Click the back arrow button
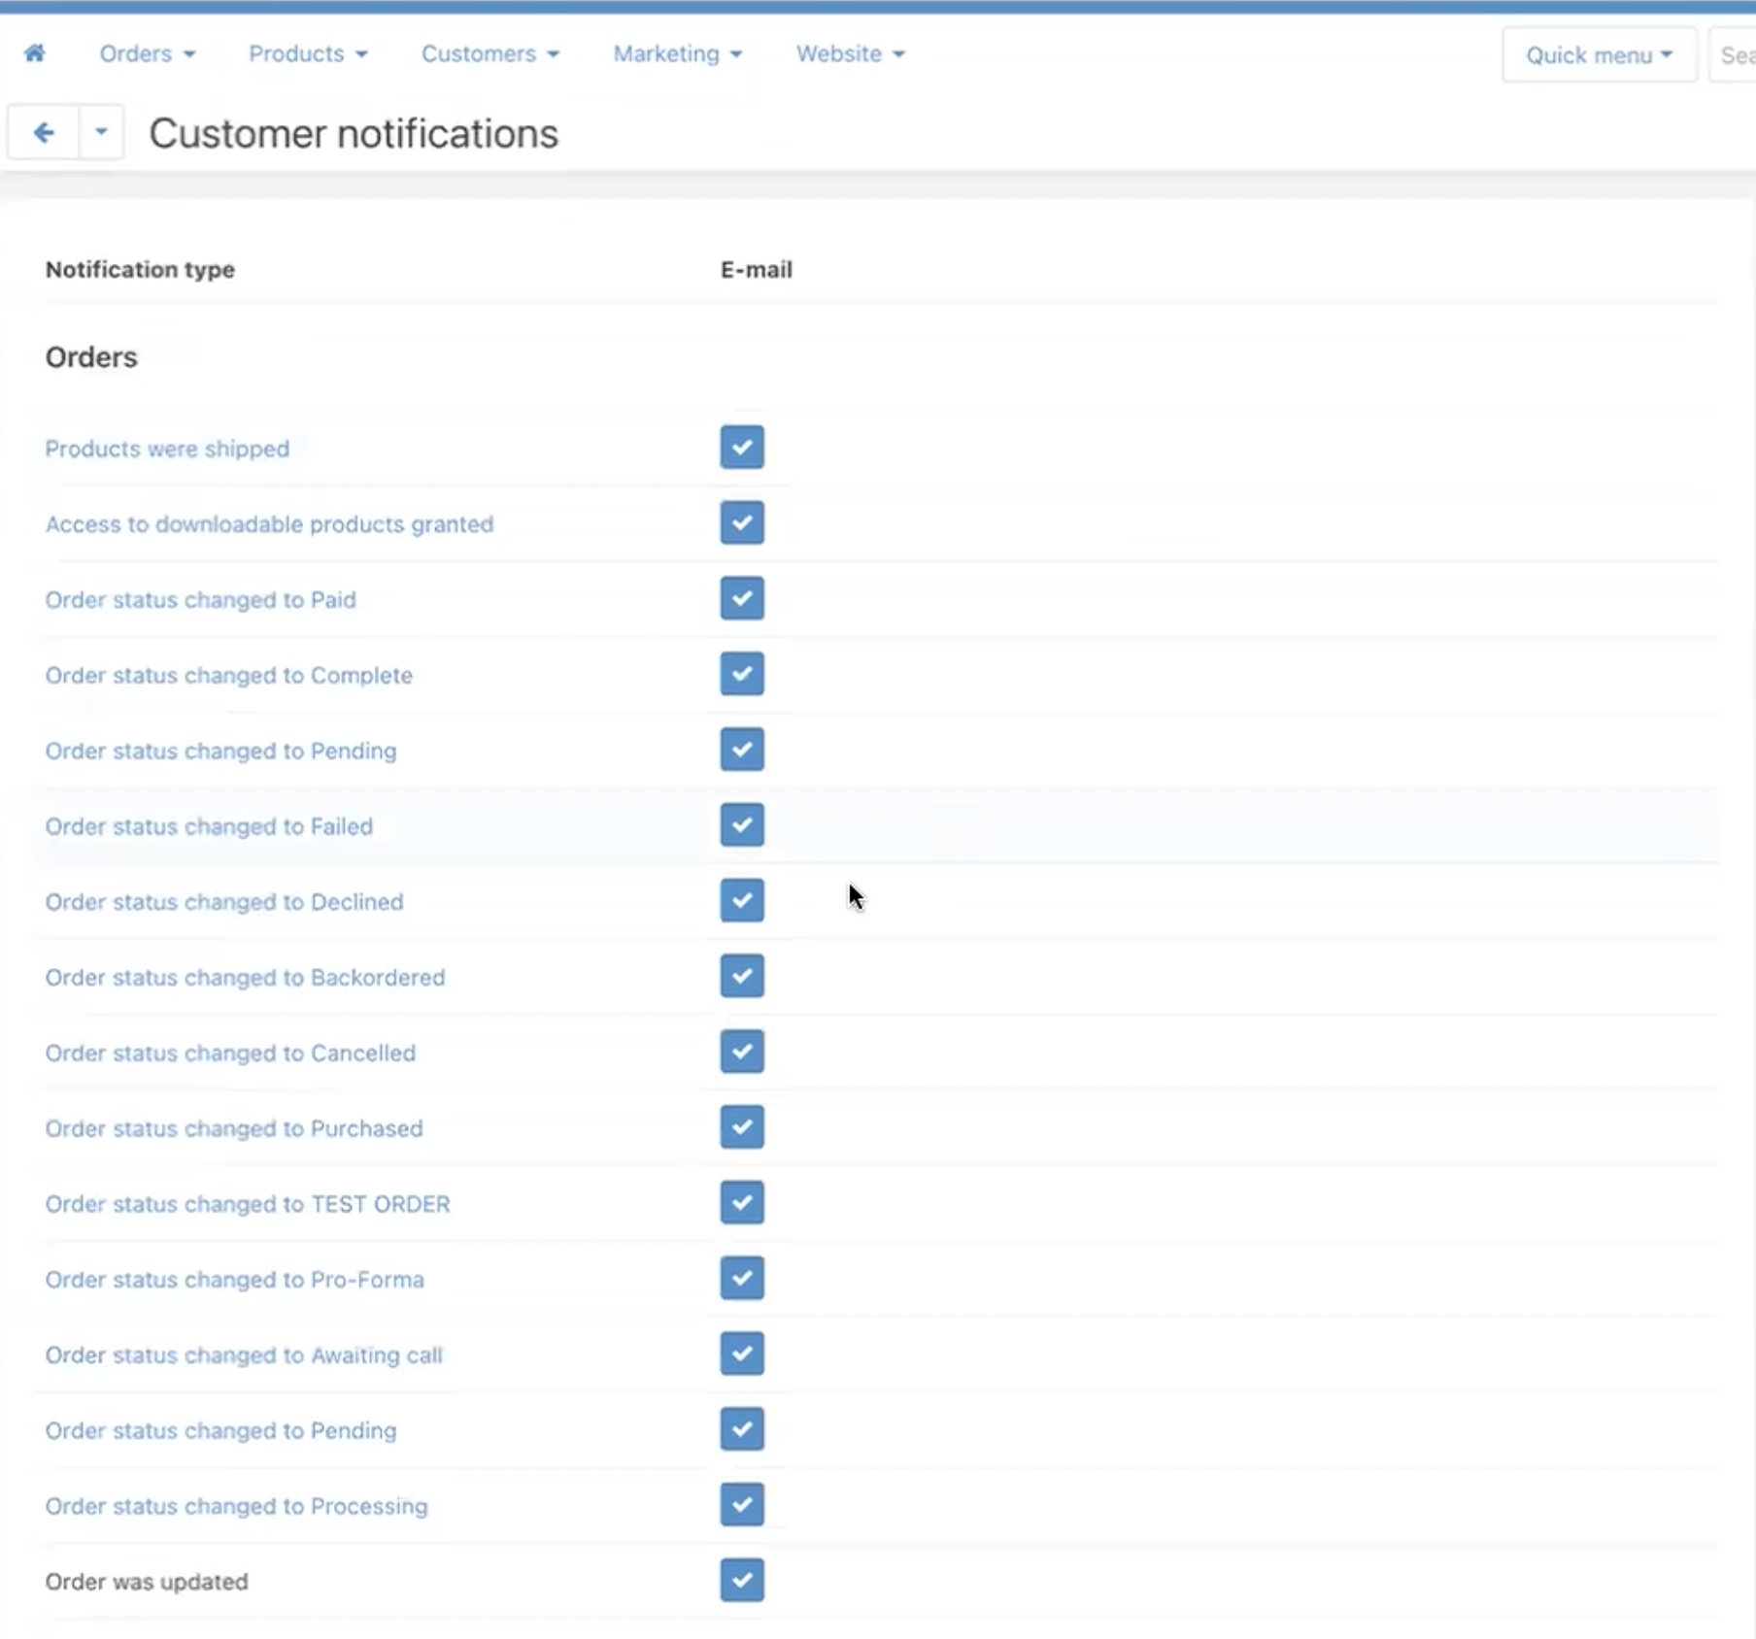Viewport: 1756px width, 1639px height. click(x=44, y=132)
